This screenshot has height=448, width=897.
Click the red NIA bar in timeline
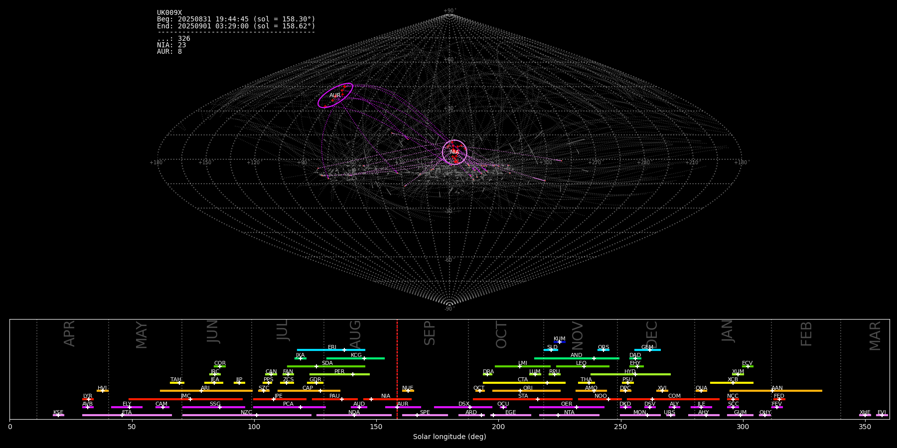tap(387, 399)
